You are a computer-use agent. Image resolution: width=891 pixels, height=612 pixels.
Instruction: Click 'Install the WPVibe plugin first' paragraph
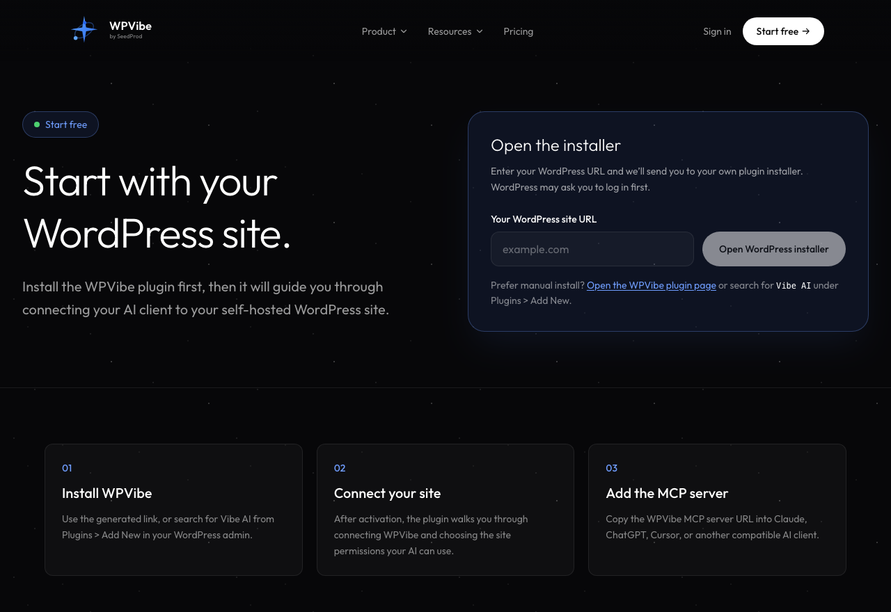pyautogui.click(x=205, y=298)
